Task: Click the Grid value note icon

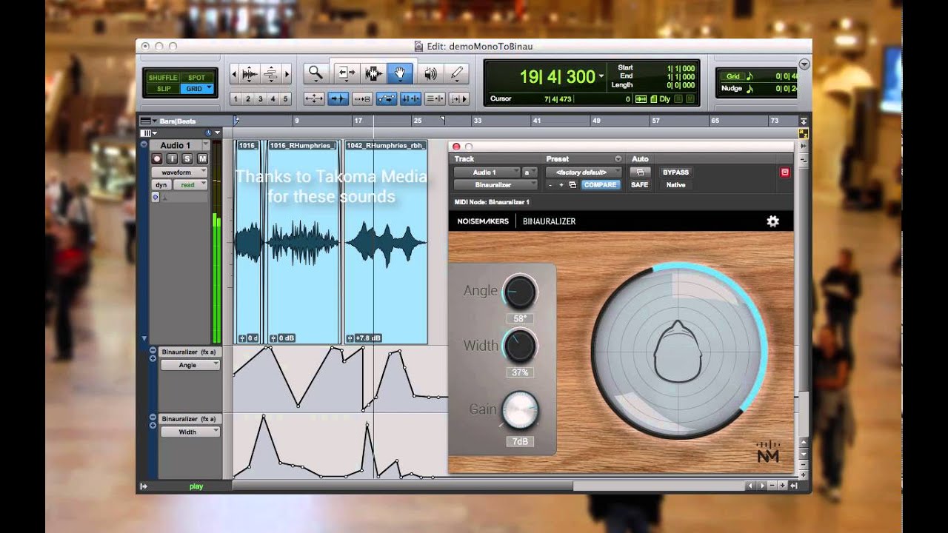Action: click(x=749, y=76)
